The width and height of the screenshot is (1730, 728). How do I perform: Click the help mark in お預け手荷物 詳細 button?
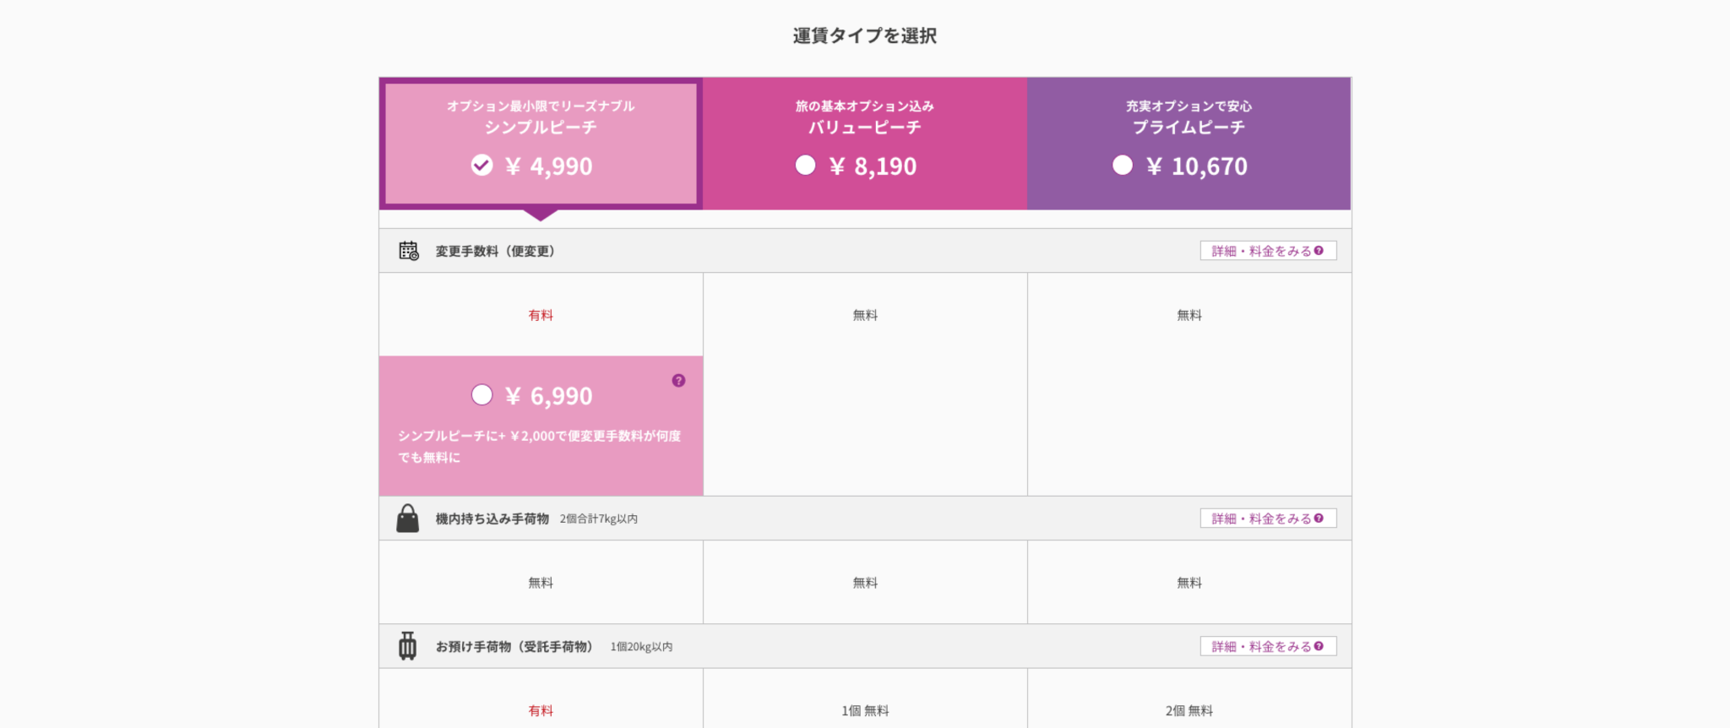point(1319,646)
